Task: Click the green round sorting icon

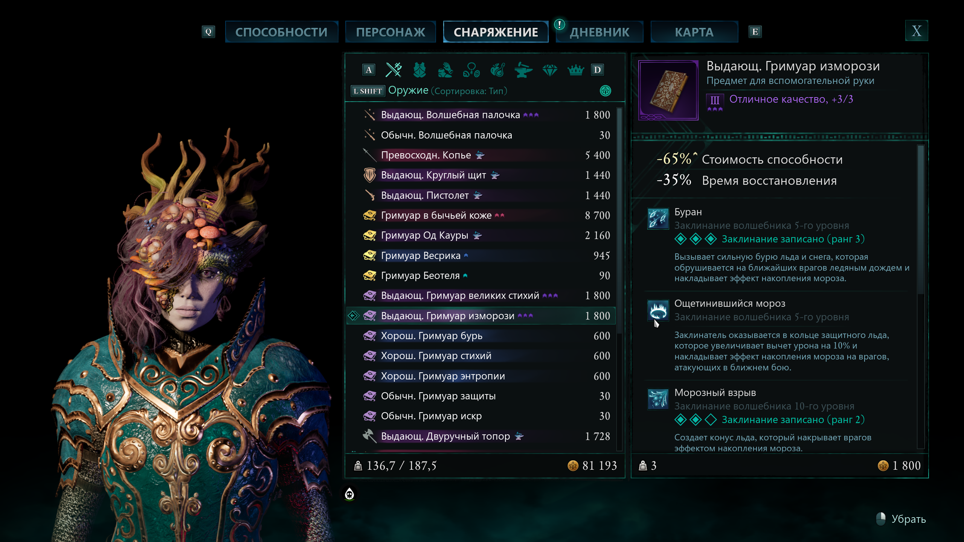Action: coord(605,91)
